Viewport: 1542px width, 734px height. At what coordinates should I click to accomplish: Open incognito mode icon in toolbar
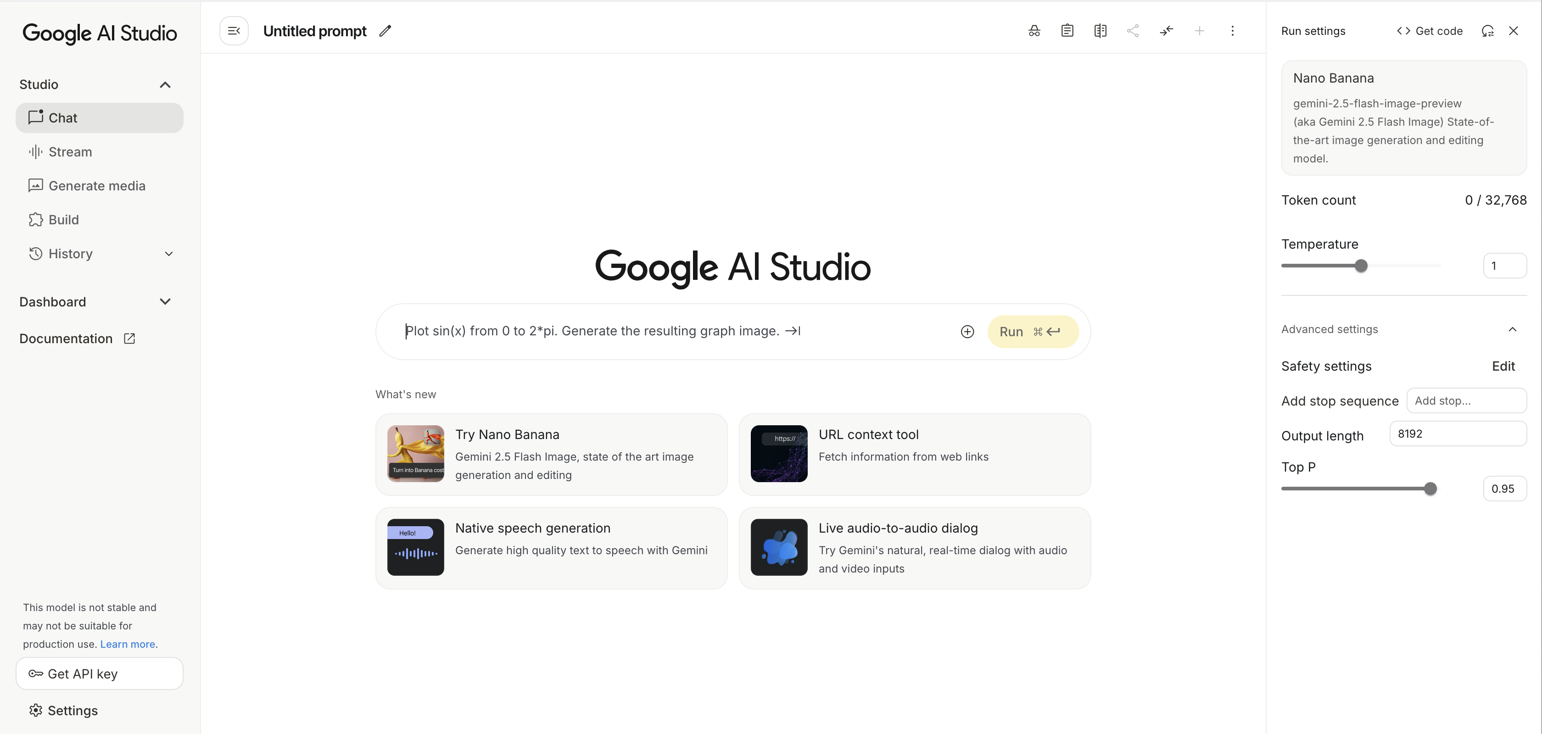(1034, 31)
